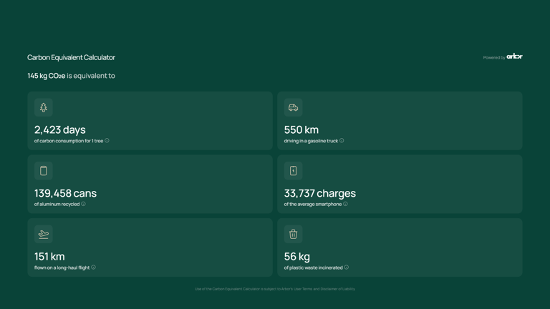Click the smartphone charging icon
Image resolution: width=550 pixels, height=309 pixels.
tap(293, 171)
